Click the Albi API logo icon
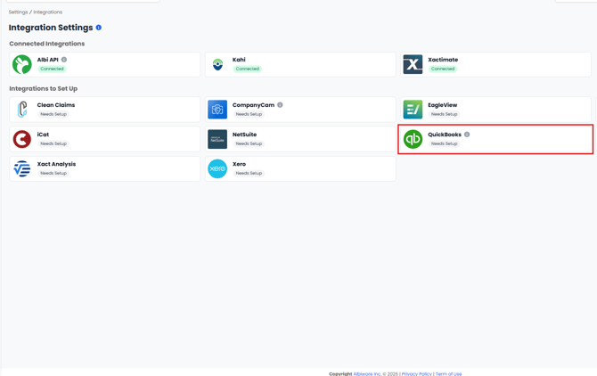This screenshot has height=376, width=597. tap(22, 64)
